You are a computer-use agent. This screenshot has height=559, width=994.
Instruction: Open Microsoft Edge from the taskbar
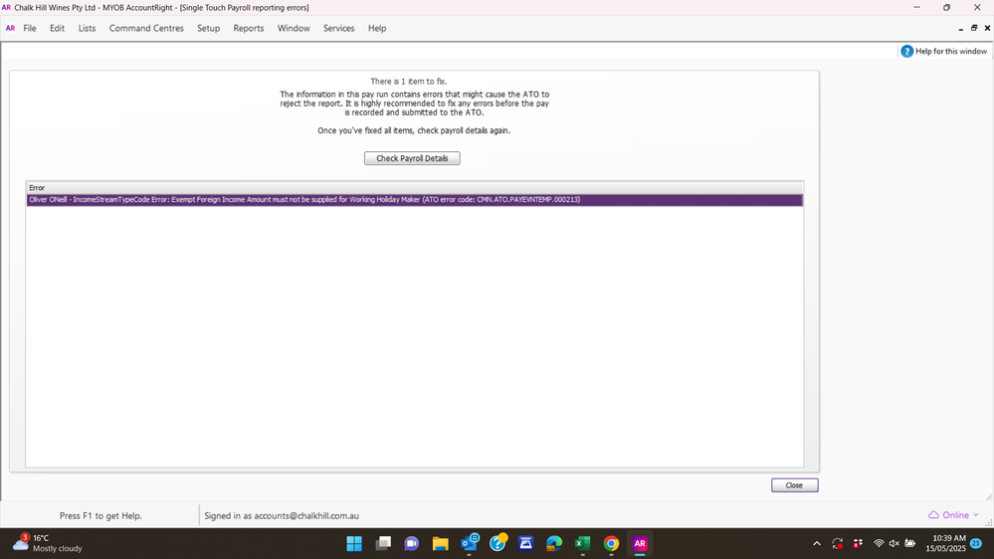tap(554, 543)
